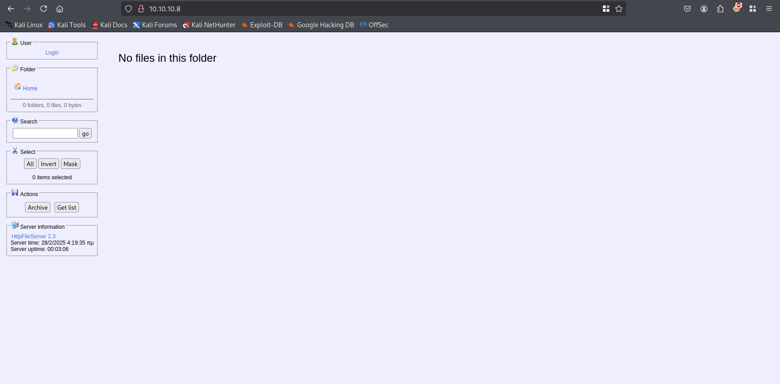Open the Home folder link
Viewport: 780px width, 384px height.
(x=30, y=89)
